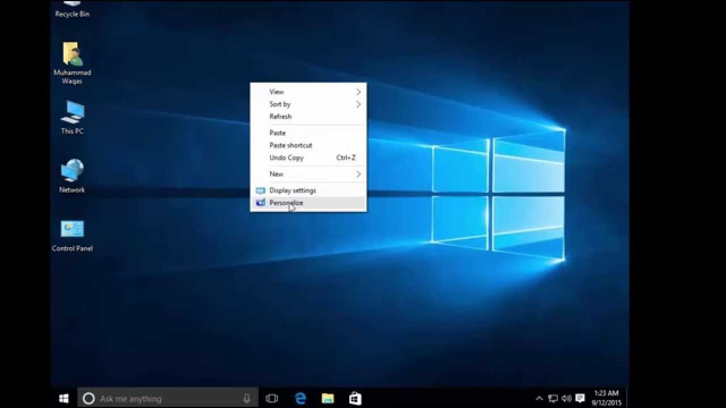The image size is (726, 408).
Task: Launch Microsoft Edge from the taskbar
Action: click(300, 398)
